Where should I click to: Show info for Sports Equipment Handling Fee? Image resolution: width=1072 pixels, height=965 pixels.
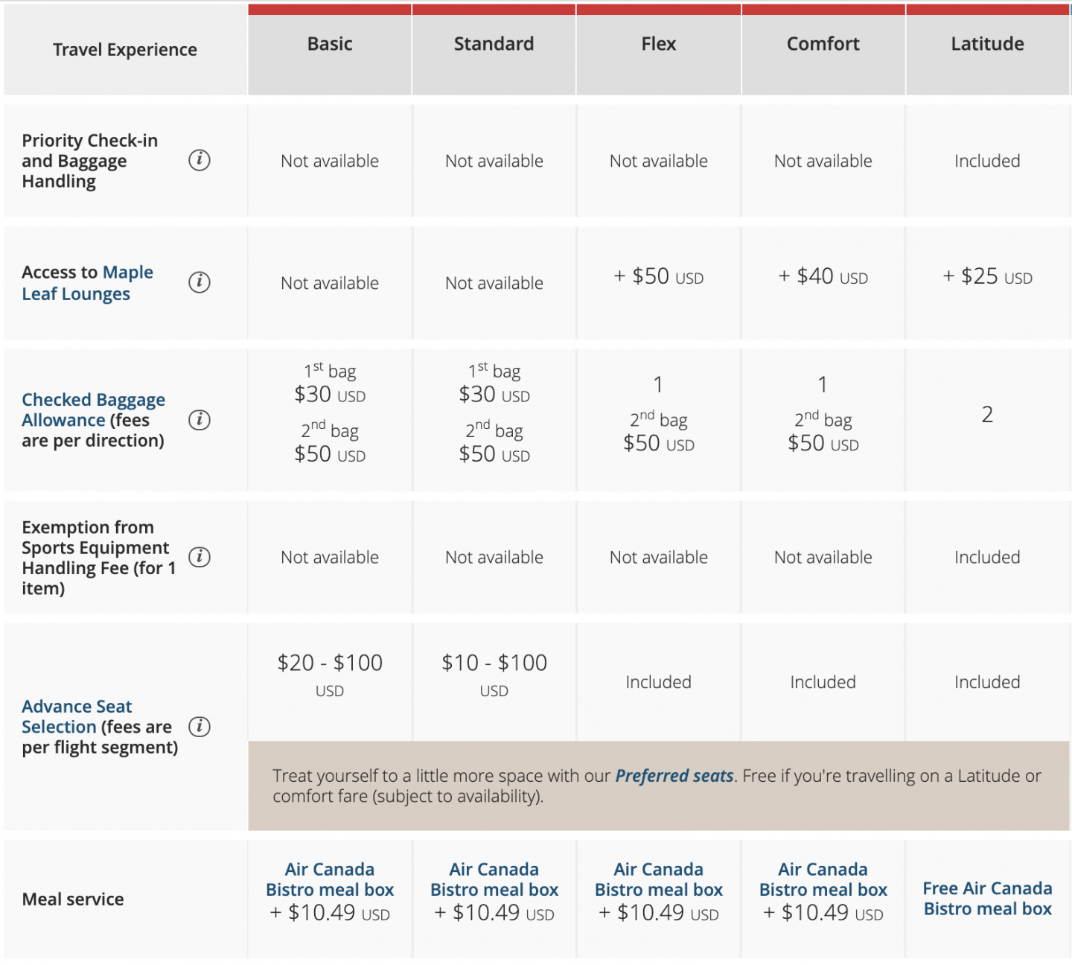point(199,557)
